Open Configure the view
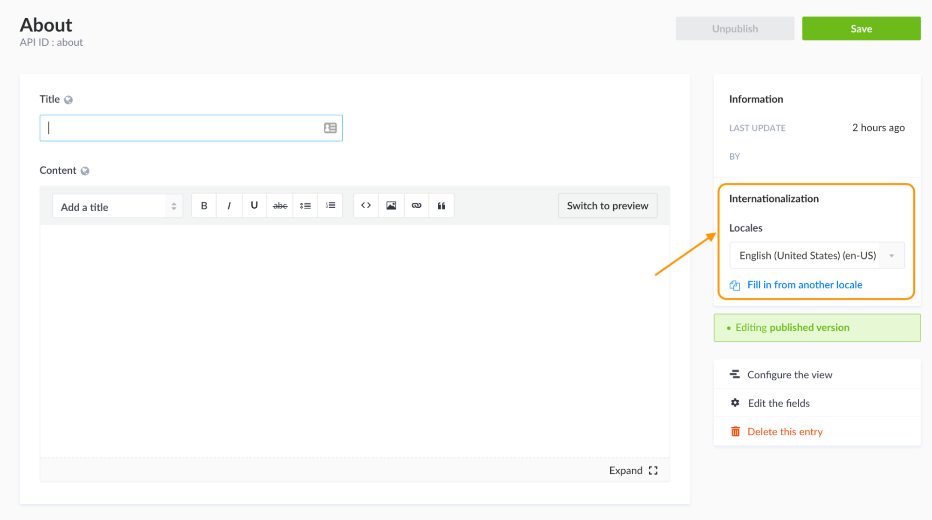932x520 pixels. pos(789,375)
